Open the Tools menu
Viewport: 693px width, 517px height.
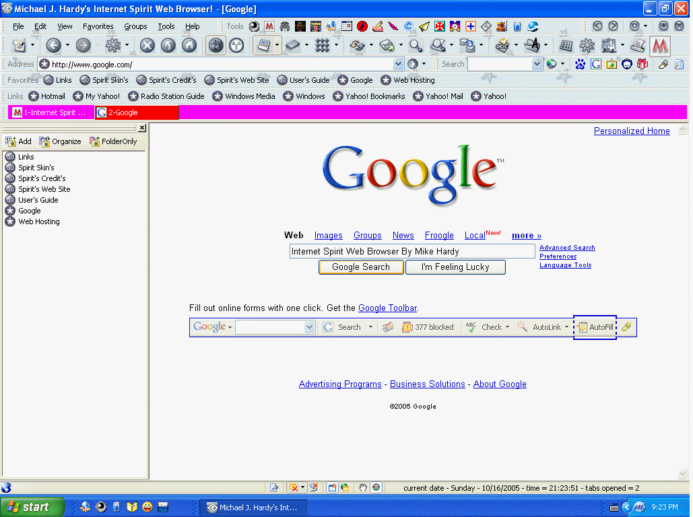coord(166,26)
